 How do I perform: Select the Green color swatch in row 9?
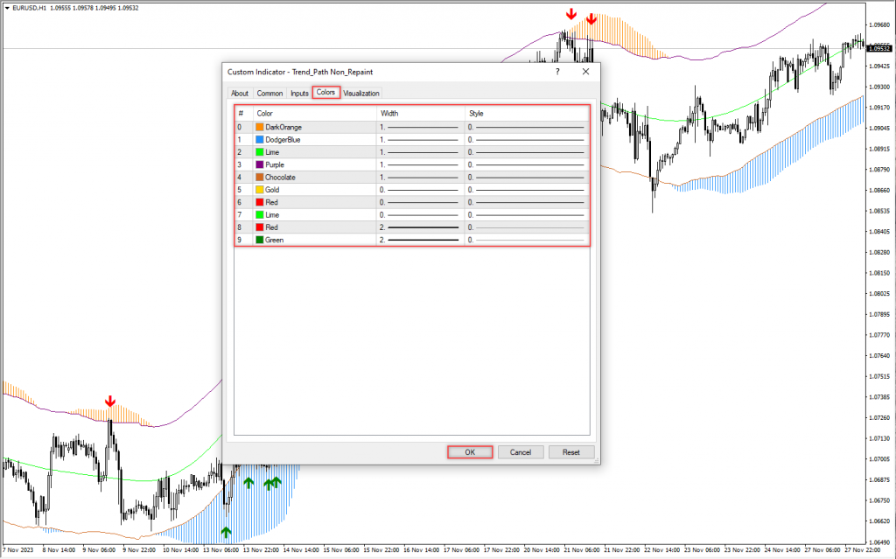pos(260,239)
